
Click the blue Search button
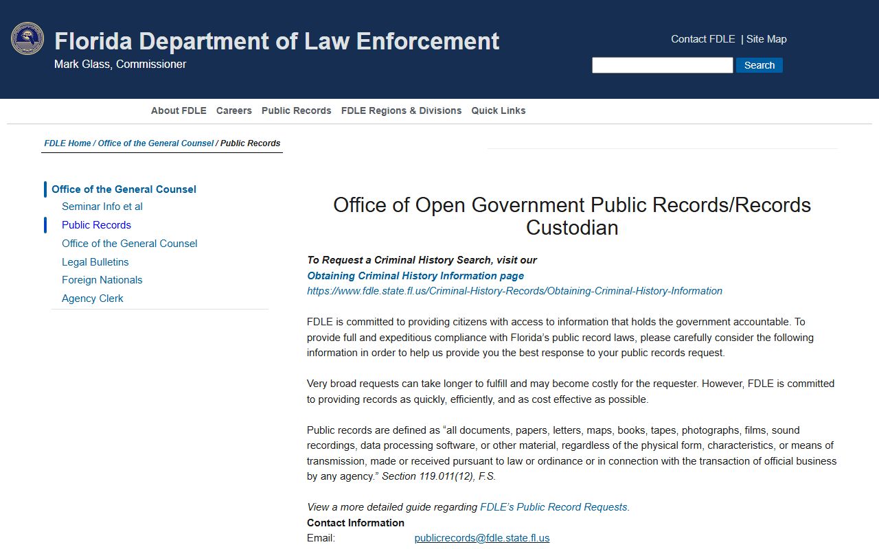pyautogui.click(x=760, y=65)
